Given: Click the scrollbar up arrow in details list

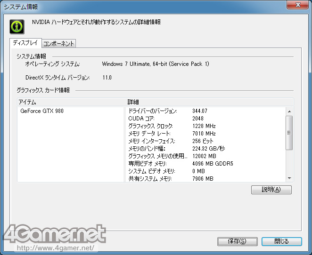Looking at the screenshot, I should tap(289, 112).
